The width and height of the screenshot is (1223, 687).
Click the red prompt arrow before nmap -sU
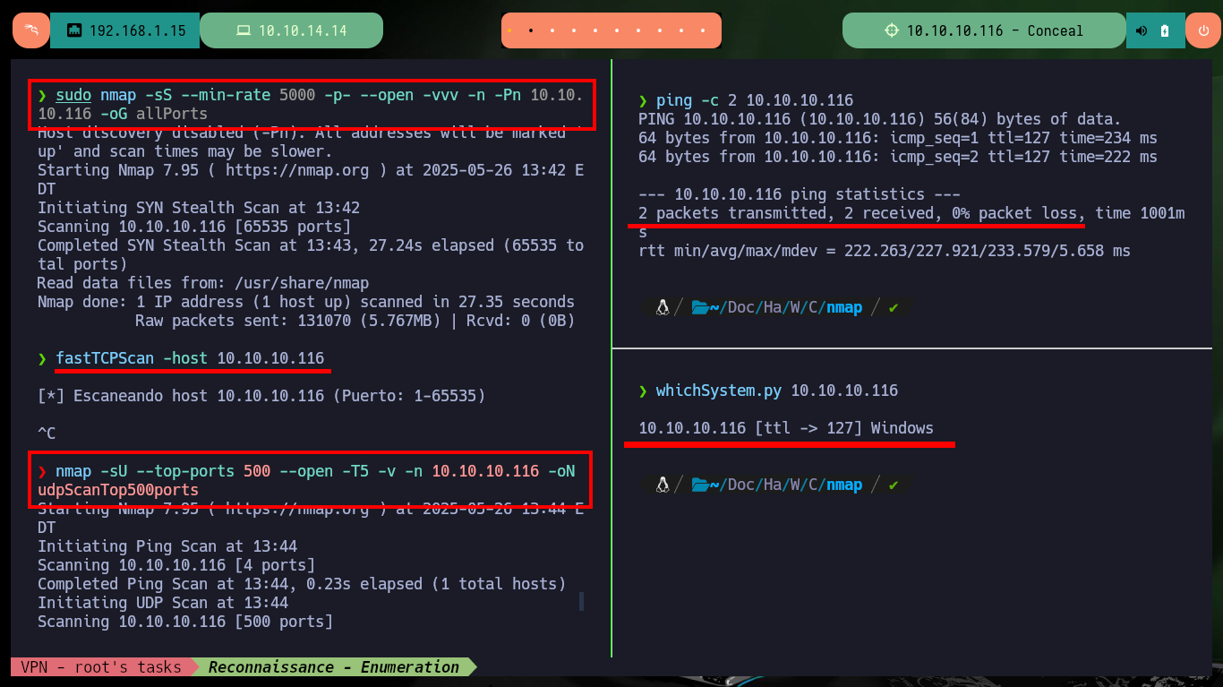click(42, 471)
